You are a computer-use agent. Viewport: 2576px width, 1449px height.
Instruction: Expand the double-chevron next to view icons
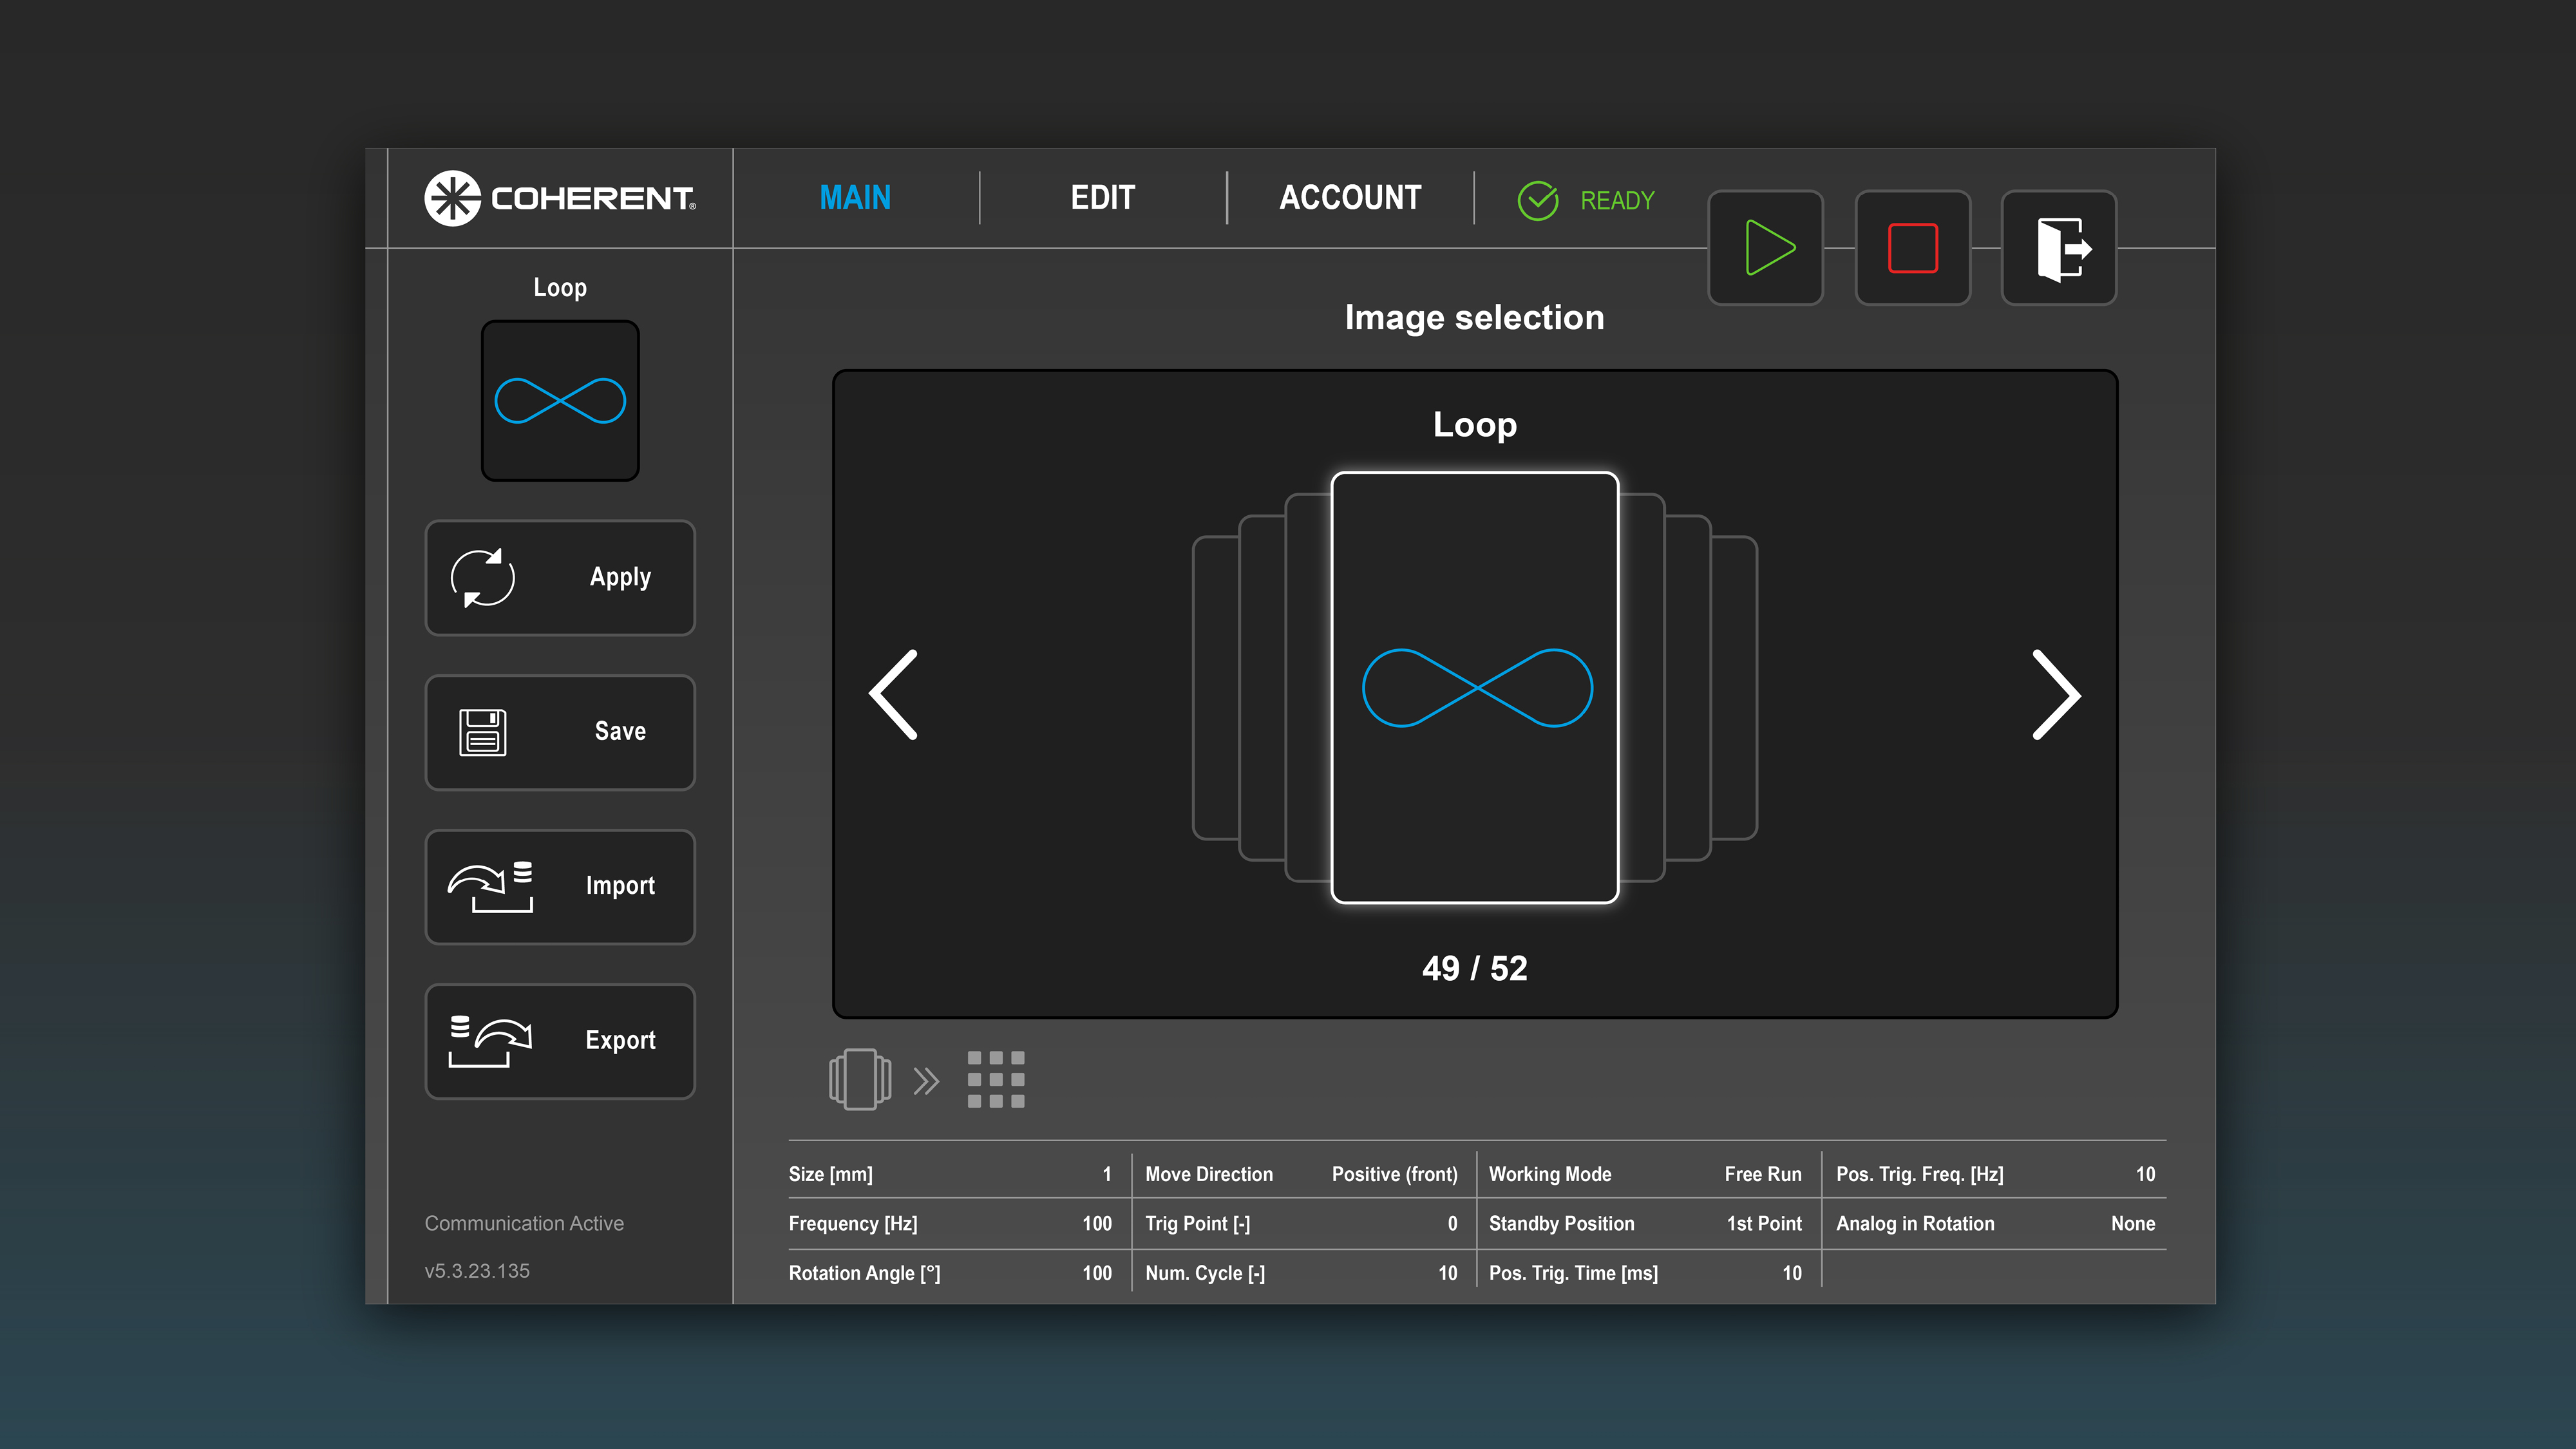point(926,1080)
